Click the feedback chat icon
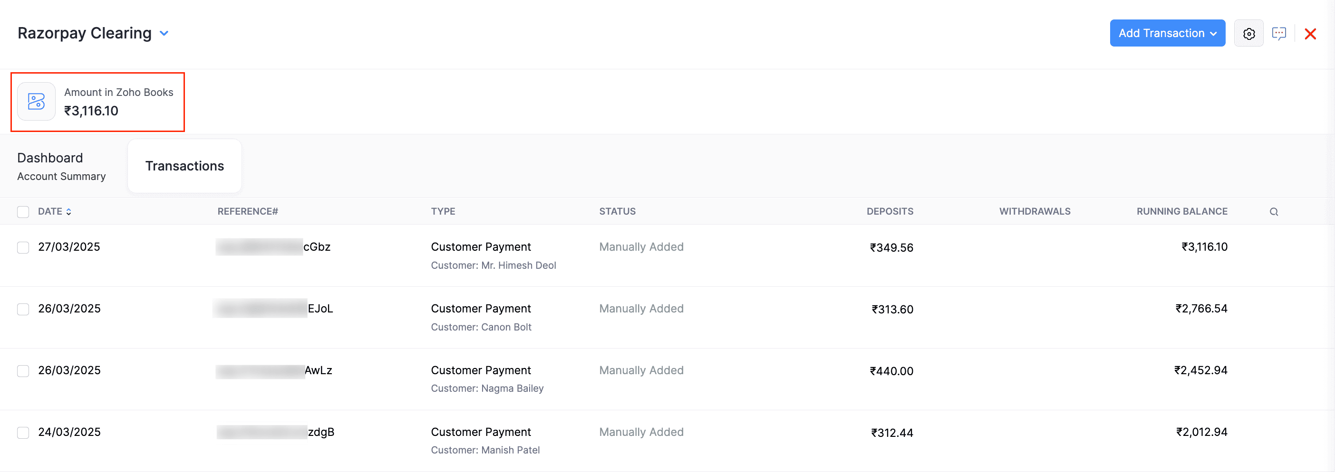 [1280, 33]
